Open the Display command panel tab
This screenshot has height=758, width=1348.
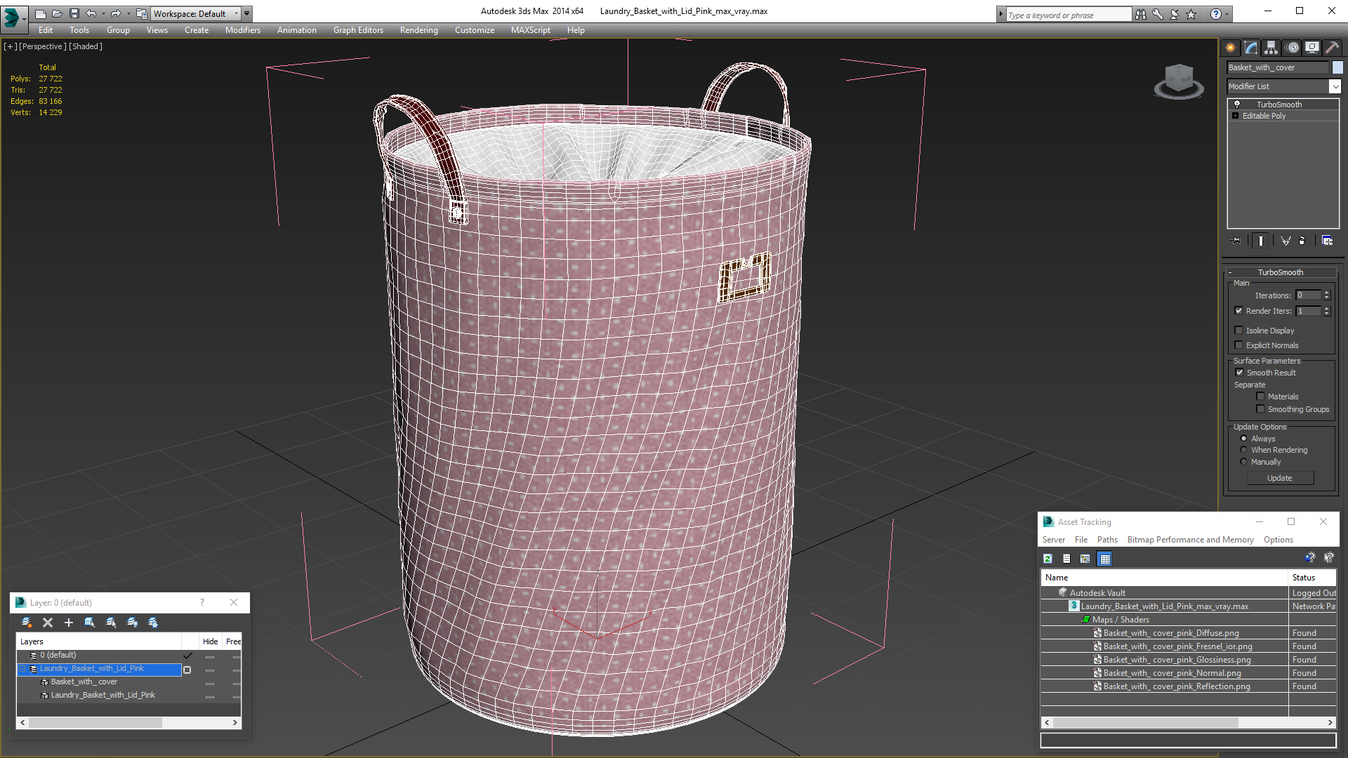(x=1311, y=48)
